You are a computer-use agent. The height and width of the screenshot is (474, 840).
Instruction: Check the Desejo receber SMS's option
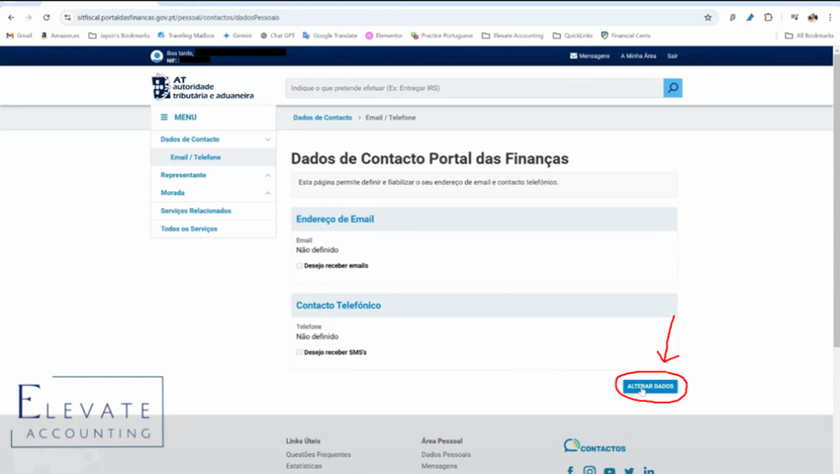pyautogui.click(x=299, y=350)
